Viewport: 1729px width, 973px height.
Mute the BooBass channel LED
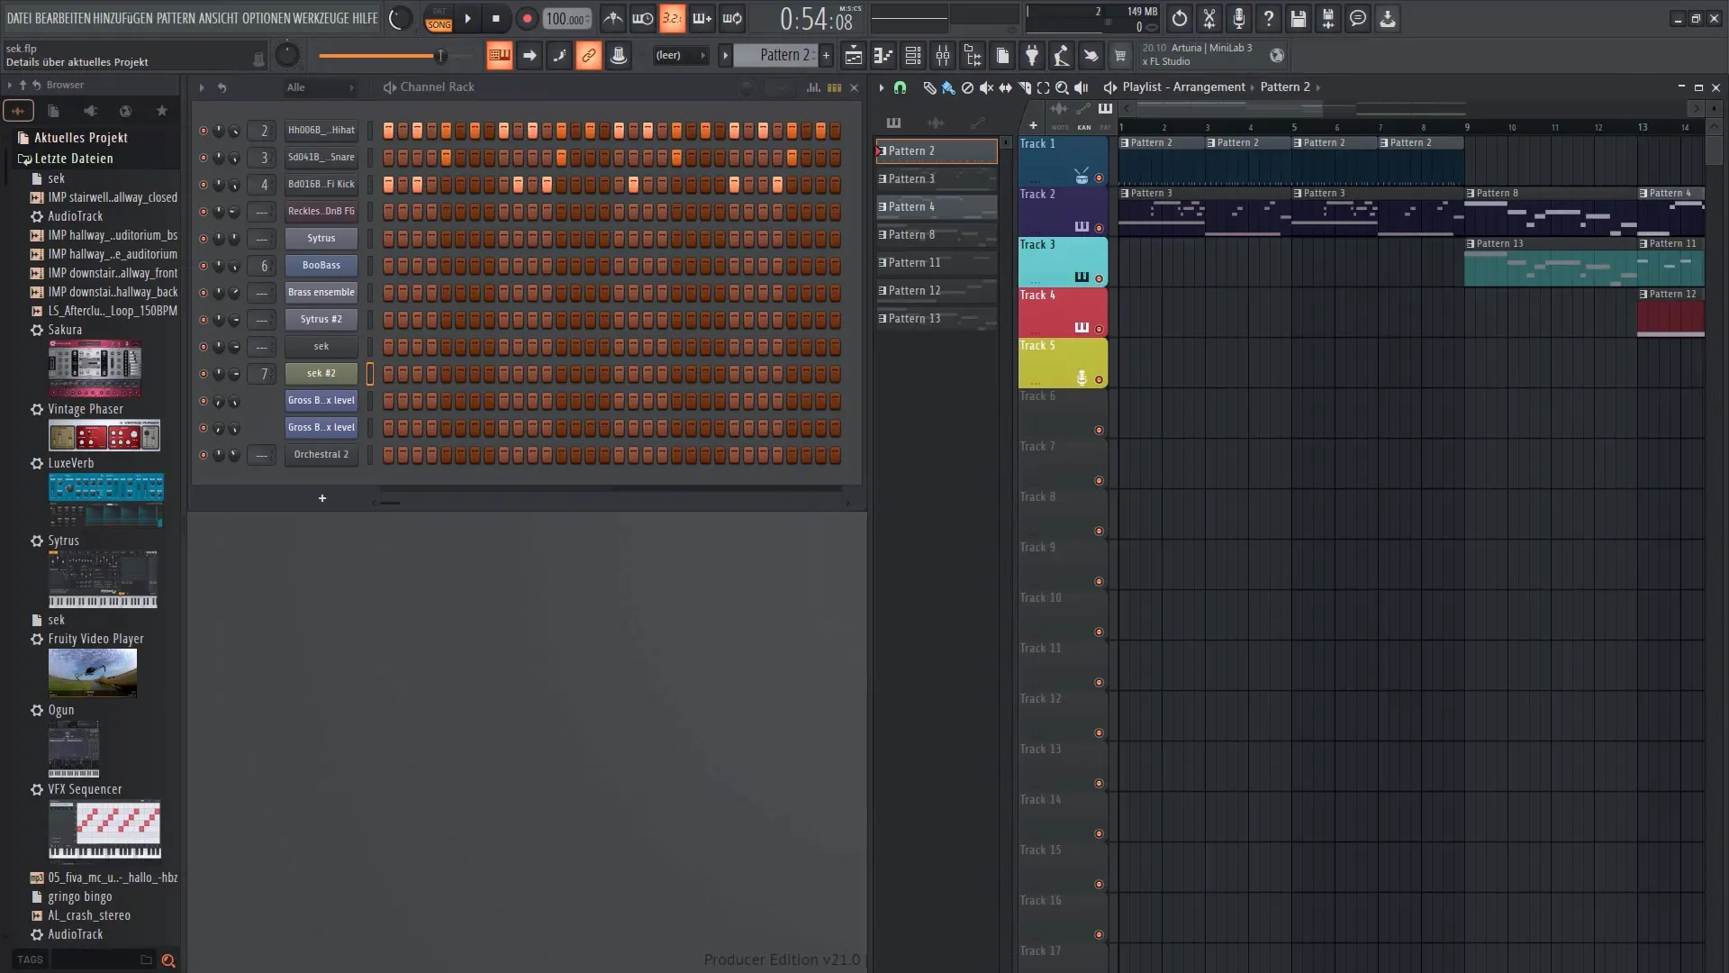coord(203,266)
